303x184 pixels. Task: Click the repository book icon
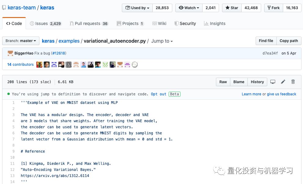point(4,8)
